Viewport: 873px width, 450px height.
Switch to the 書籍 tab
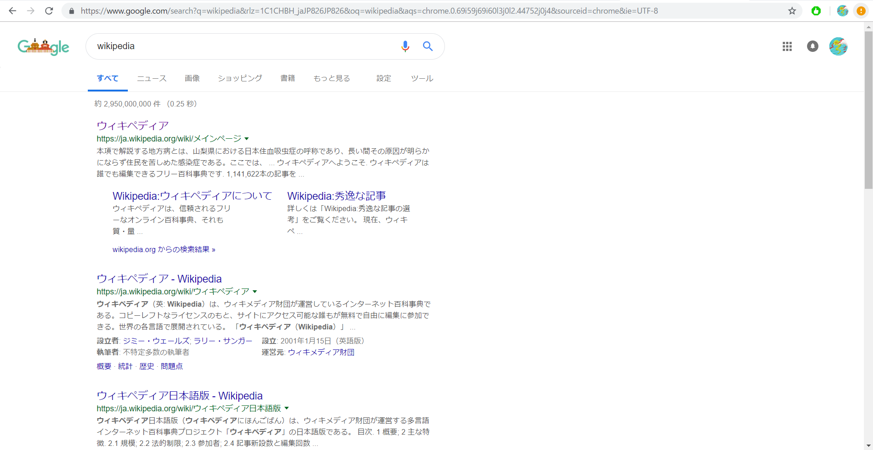[x=288, y=78]
